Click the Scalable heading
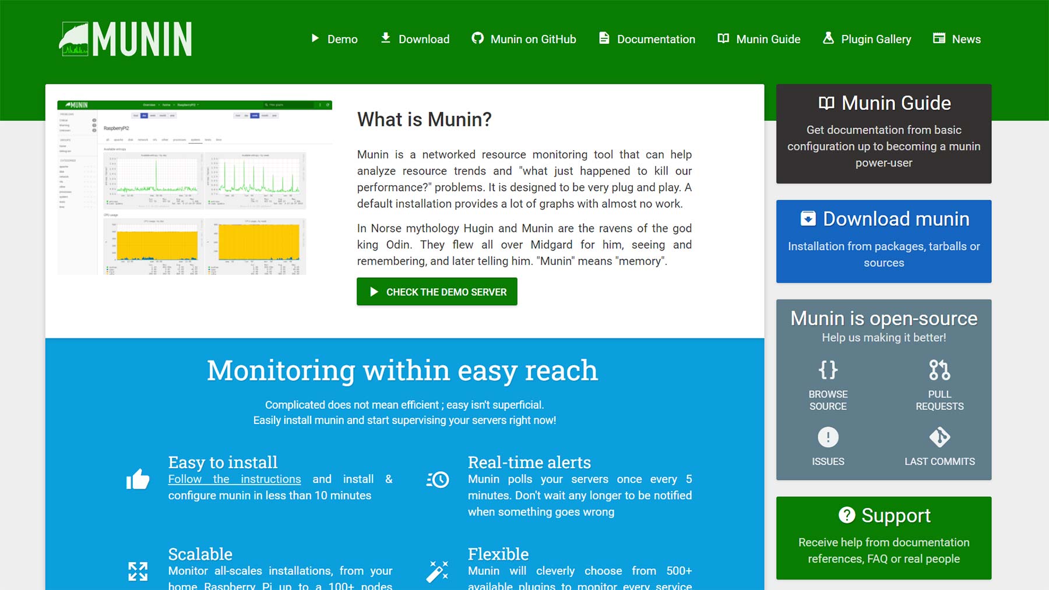1049x590 pixels. click(200, 554)
